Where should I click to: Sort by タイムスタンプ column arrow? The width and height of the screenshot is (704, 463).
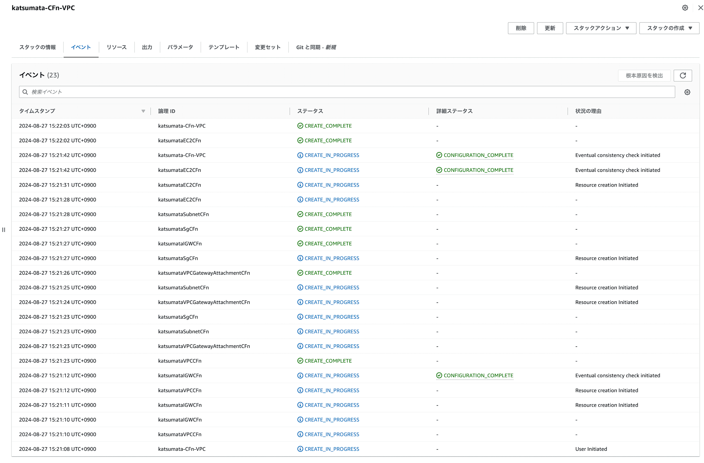143,111
